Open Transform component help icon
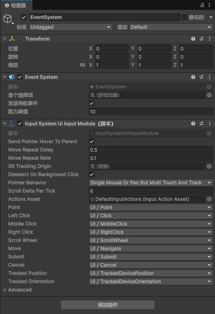 [x=193, y=39]
